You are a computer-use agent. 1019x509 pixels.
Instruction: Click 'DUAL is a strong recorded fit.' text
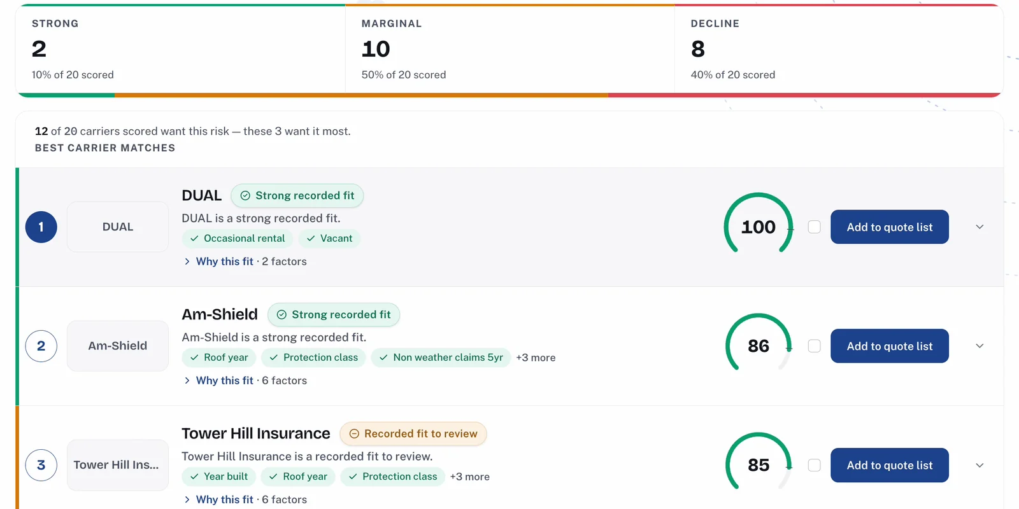(x=261, y=218)
